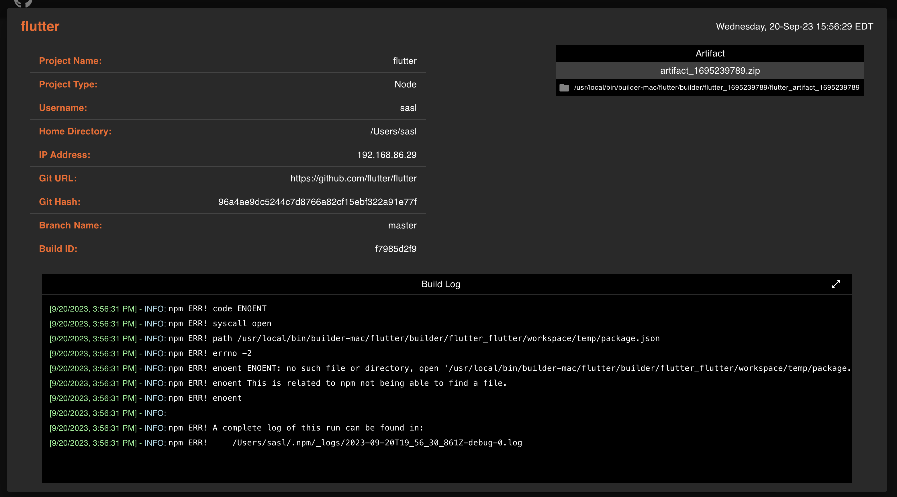897x497 pixels.
Task: Select the debug-0.log path log line
Action: coord(285,443)
